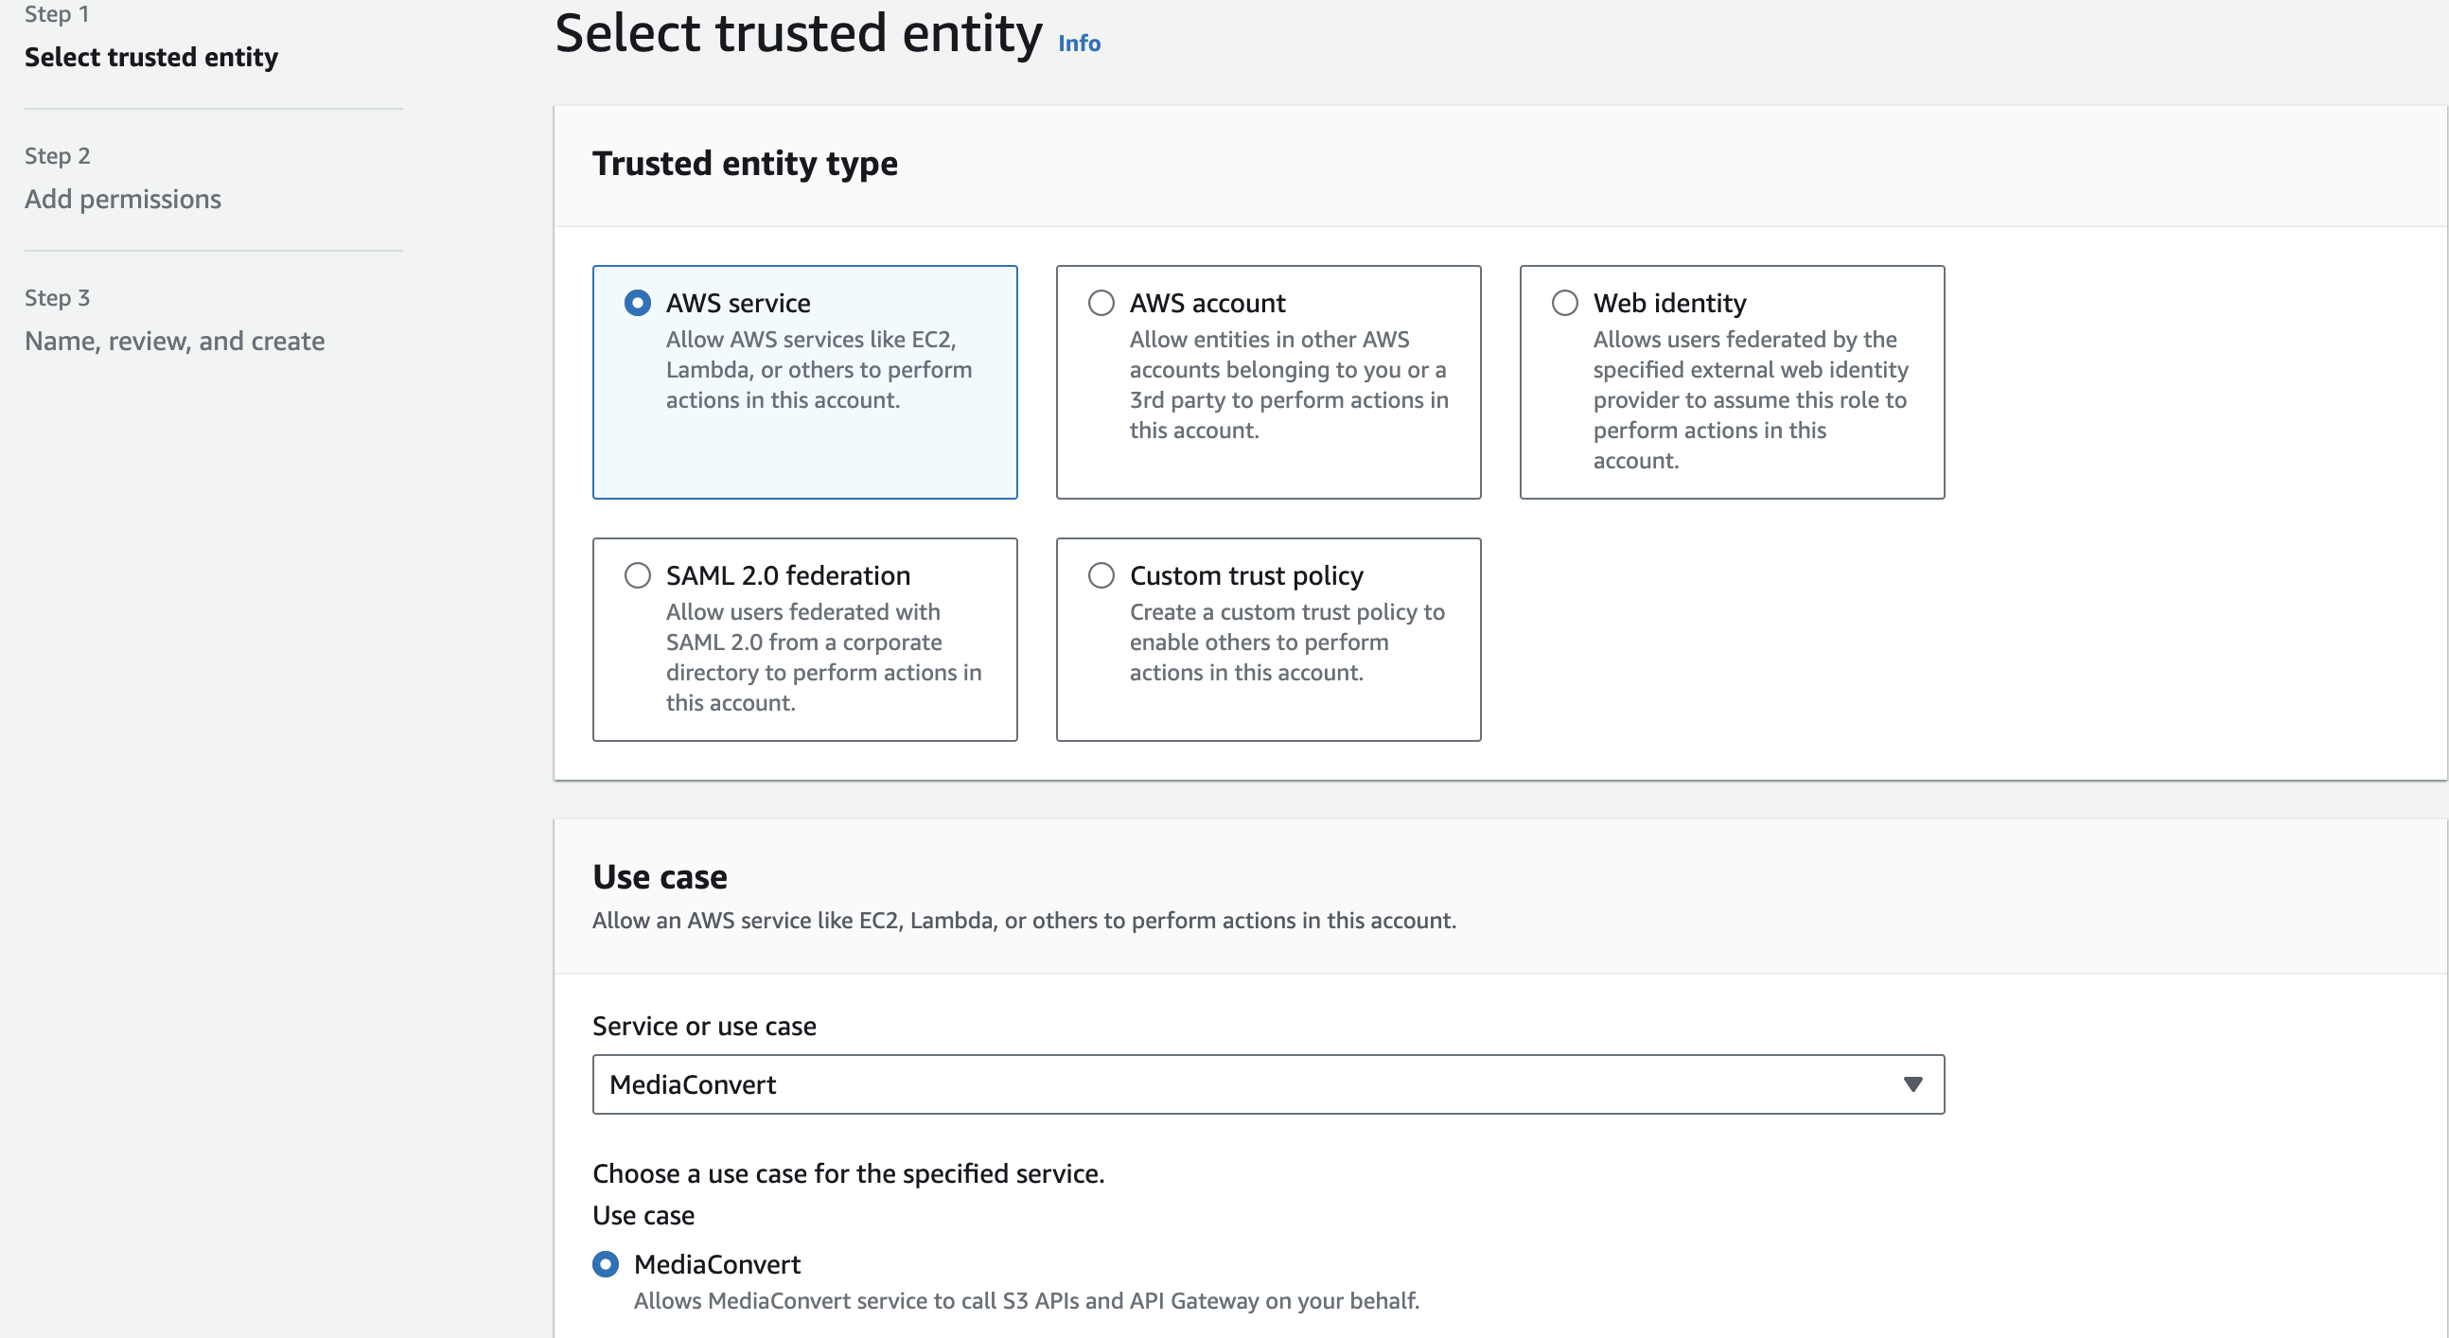
Task: Click the SAML 2.0 federation card description
Action: point(823,657)
